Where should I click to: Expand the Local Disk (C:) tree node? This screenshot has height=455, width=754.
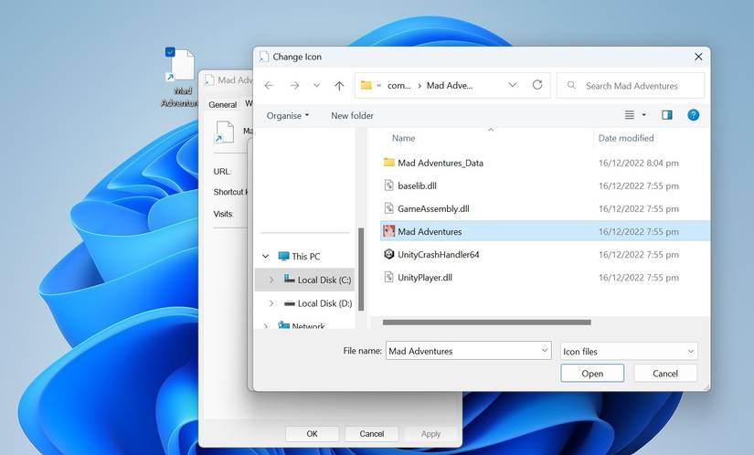click(x=271, y=280)
